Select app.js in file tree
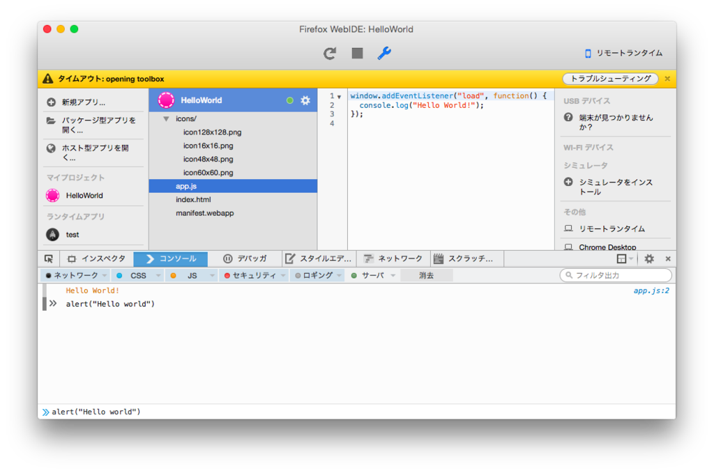The image size is (714, 473). click(x=233, y=186)
